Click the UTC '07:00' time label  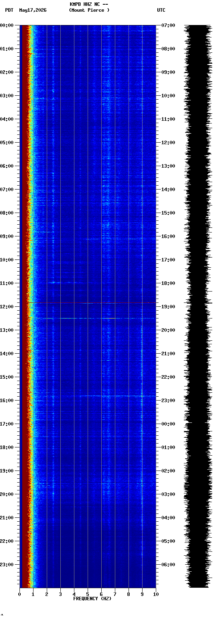tap(168, 25)
